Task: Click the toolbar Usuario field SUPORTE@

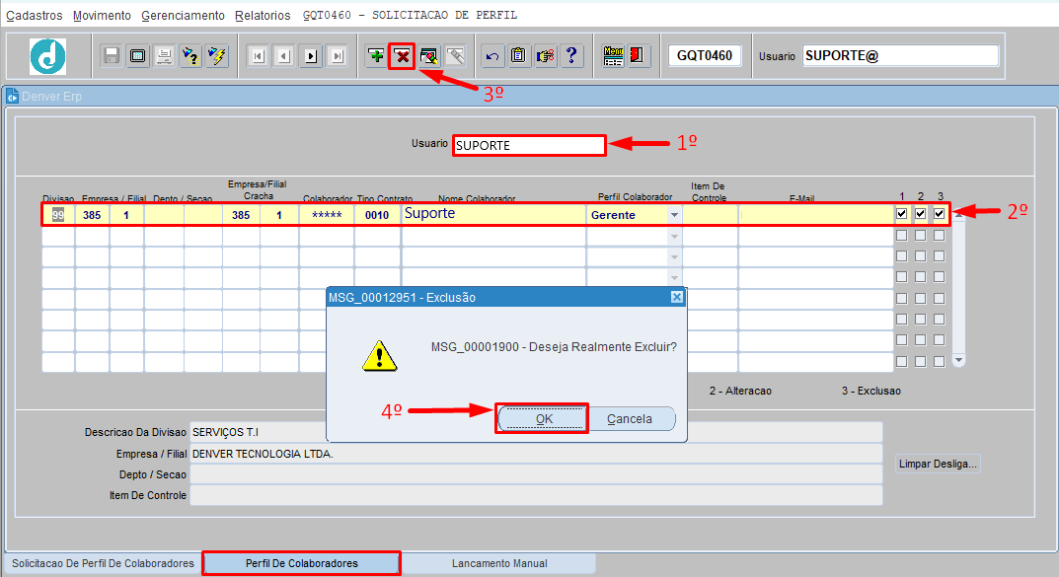Action: click(900, 56)
